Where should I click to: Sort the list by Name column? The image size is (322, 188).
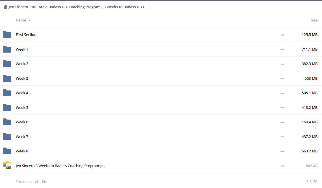click(x=21, y=20)
